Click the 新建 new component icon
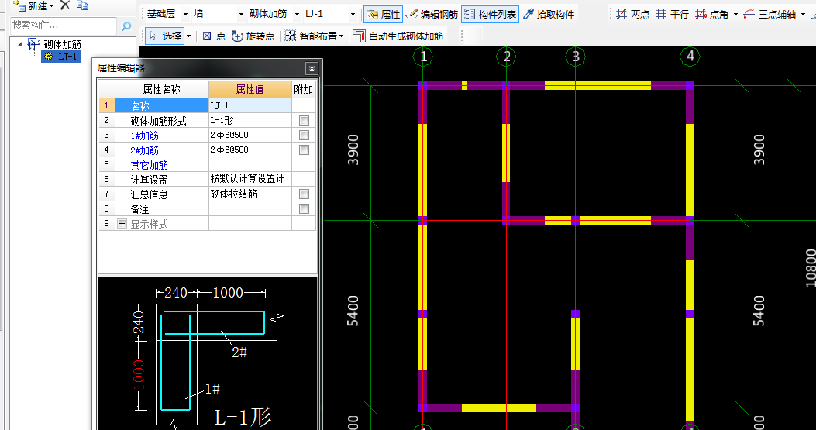The image size is (816, 430). (x=19, y=5)
